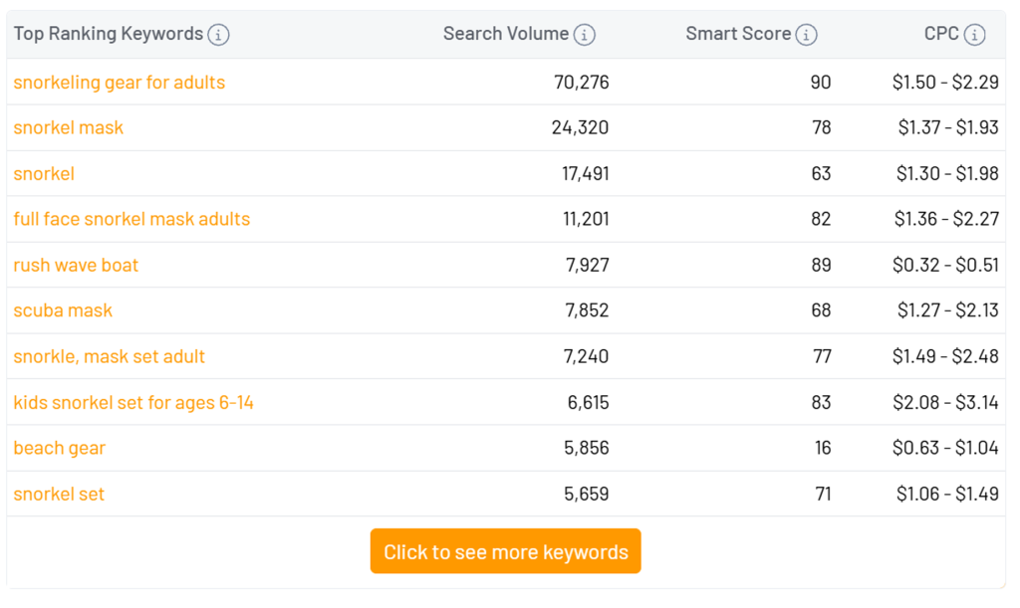Open the 'scuba mask' keyword link
The width and height of the screenshot is (1020, 608).
tap(63, 310)
